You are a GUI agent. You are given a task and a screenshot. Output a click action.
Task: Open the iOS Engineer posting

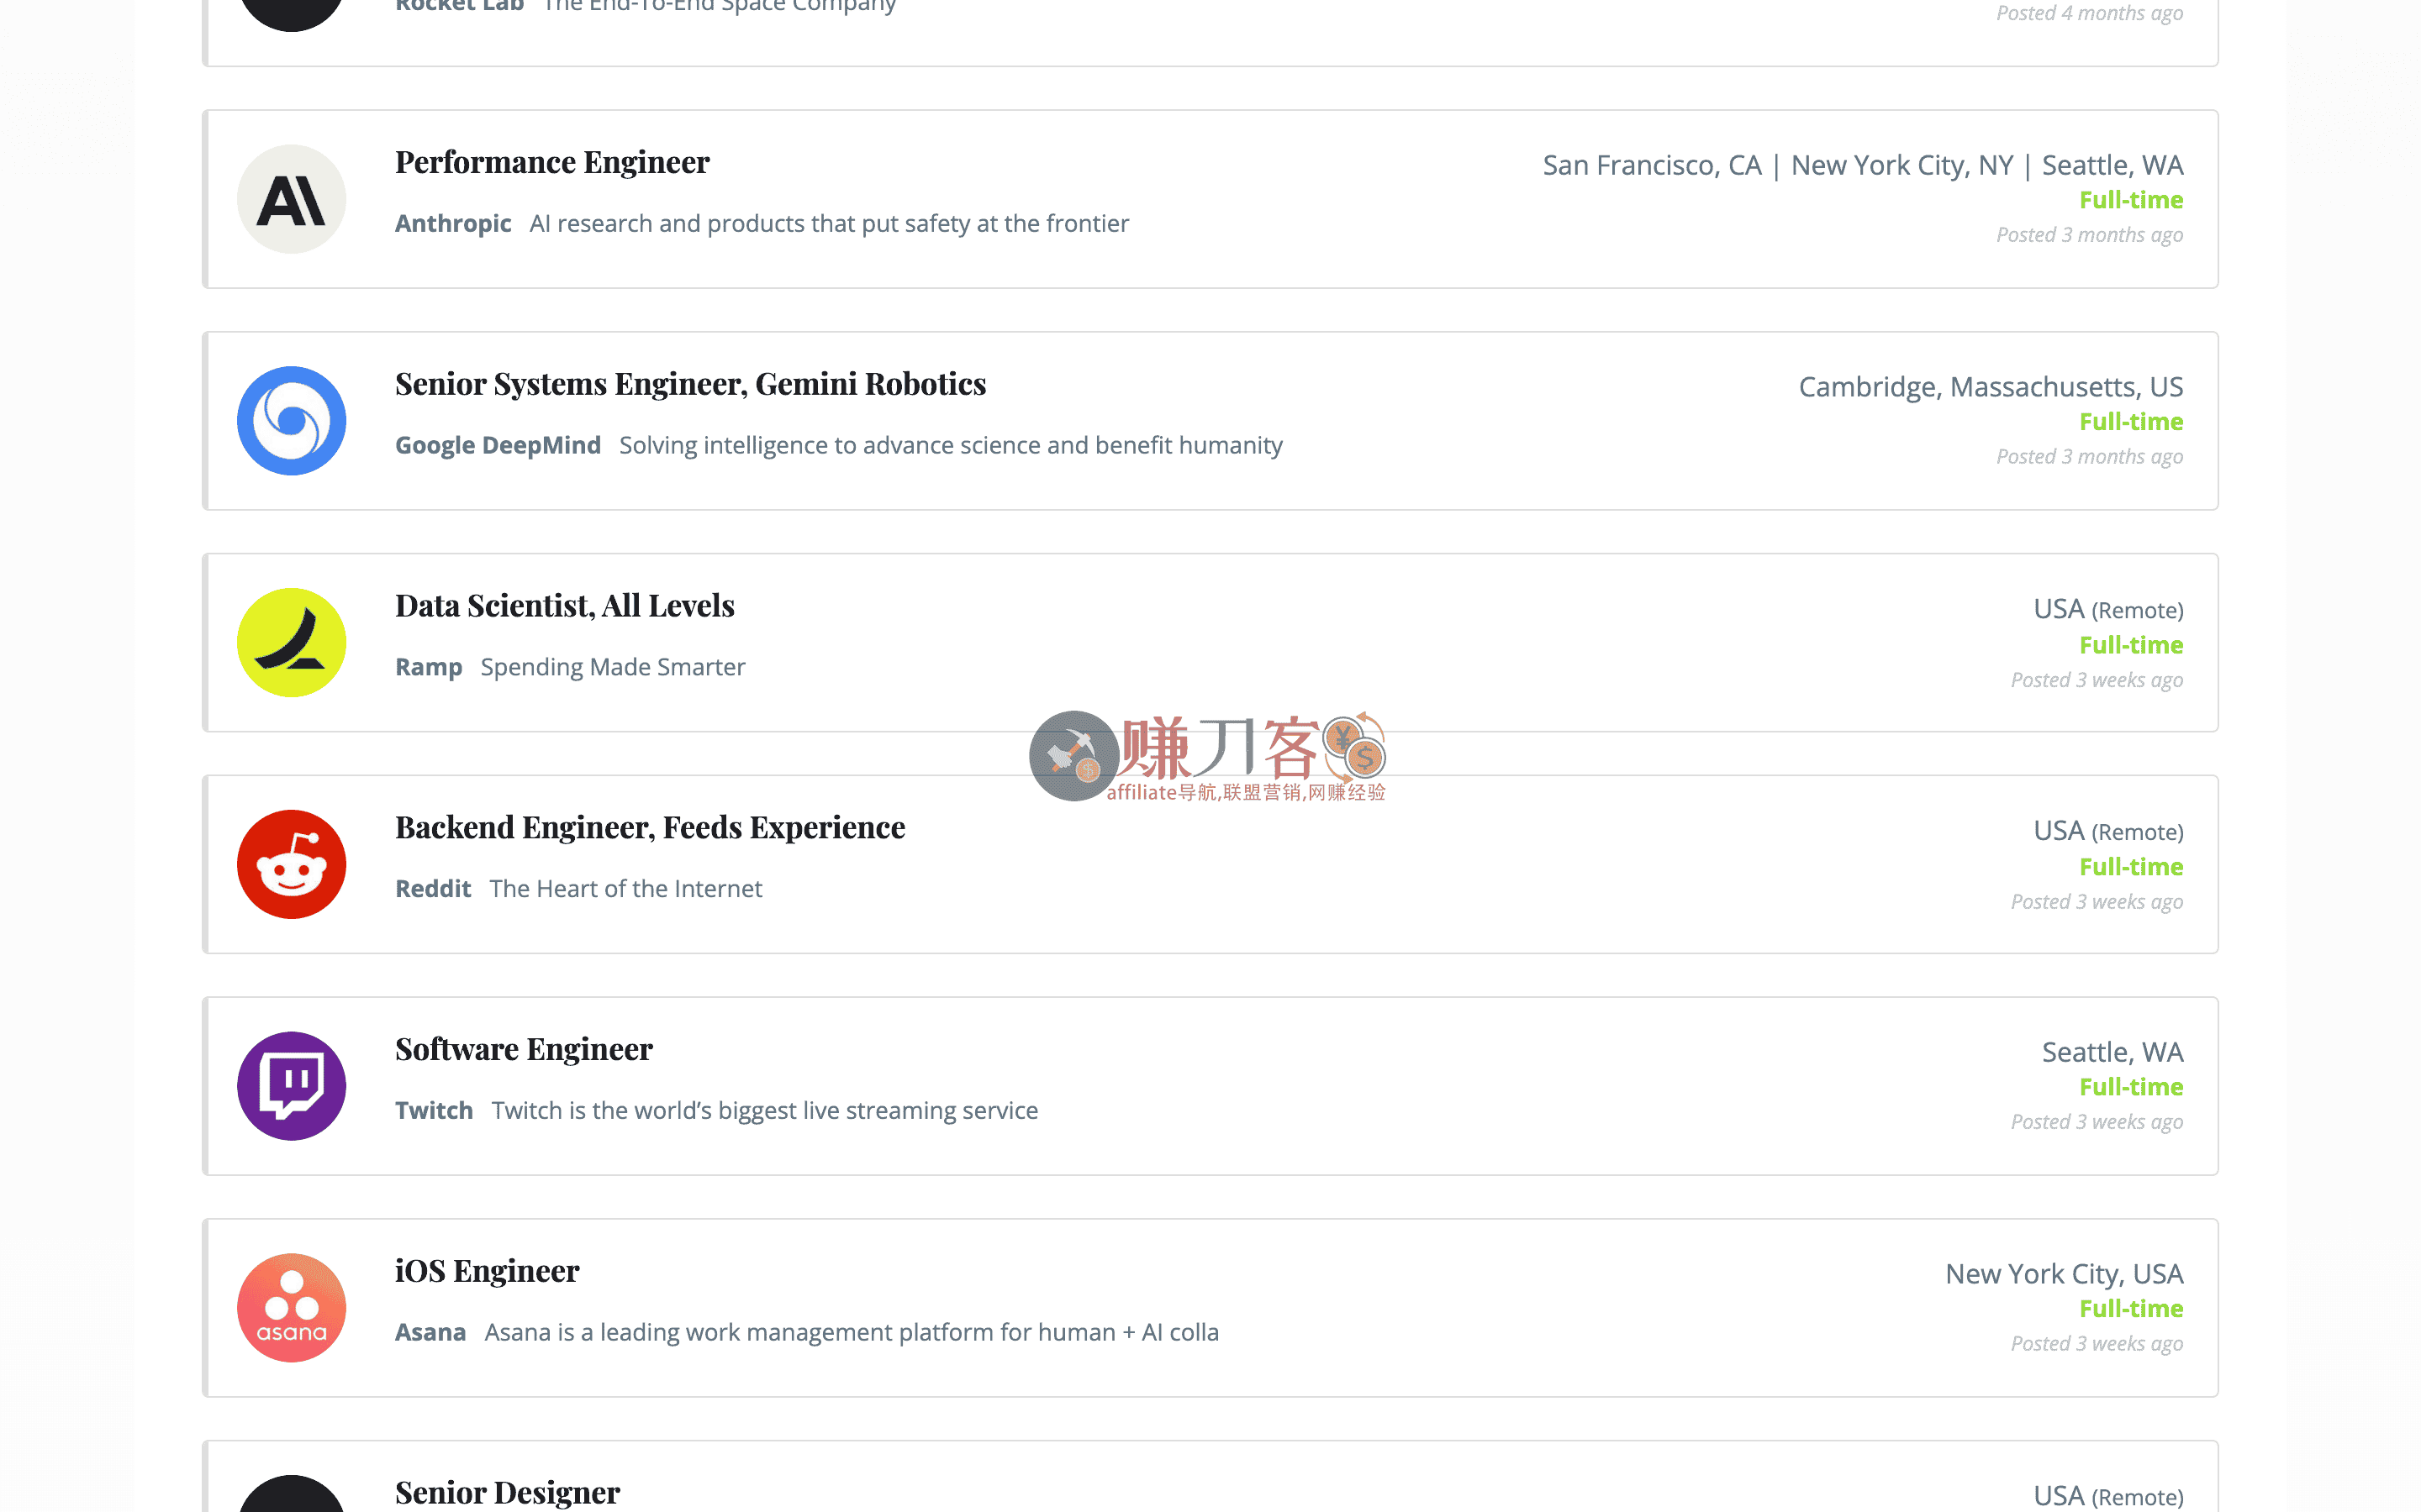click(488, 1271)
